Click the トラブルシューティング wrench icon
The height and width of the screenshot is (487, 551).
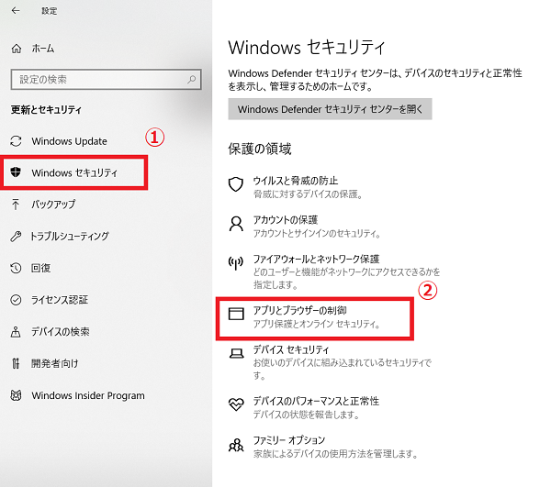click(16, 236)
